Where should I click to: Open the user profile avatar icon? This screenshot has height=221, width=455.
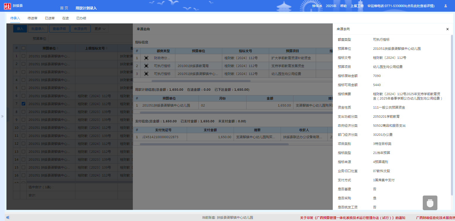446,6
